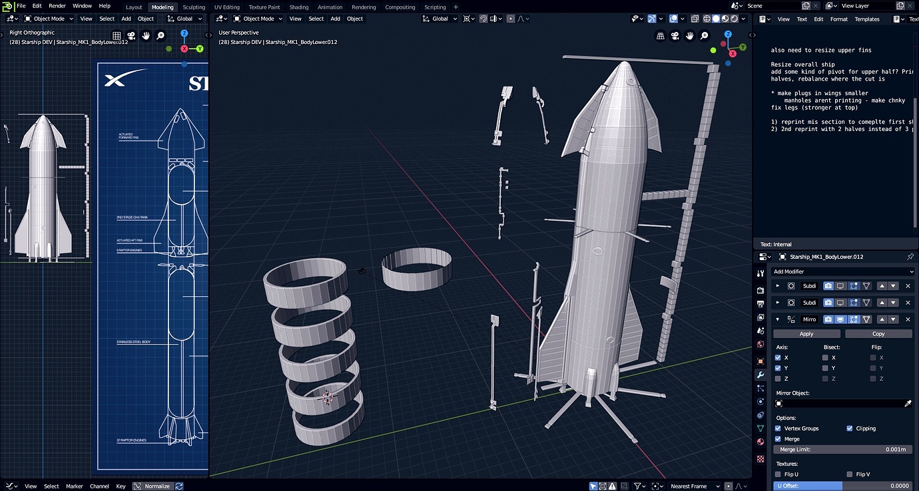Select rendered viewport shading mode

click(735, 19)
